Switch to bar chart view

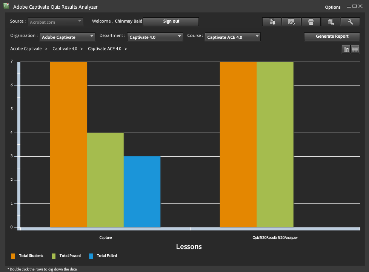346,49
